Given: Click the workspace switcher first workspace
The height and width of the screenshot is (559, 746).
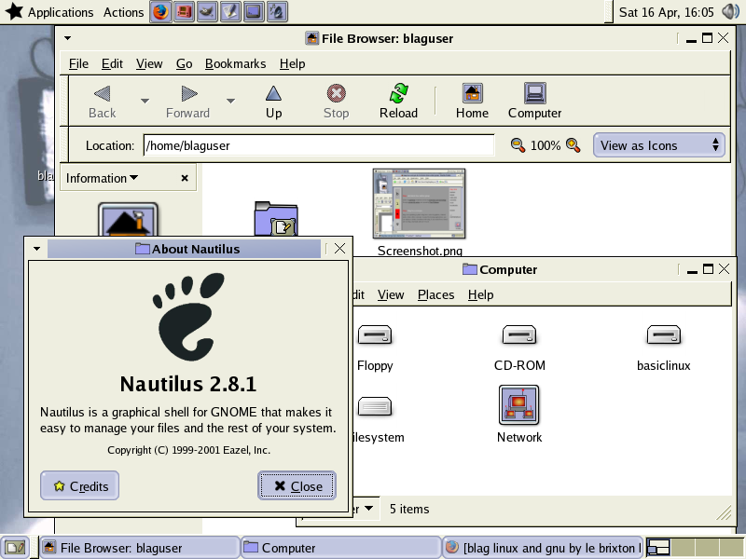Looking at the screenshot, I should pyautogui.click(x=659, y=548).
